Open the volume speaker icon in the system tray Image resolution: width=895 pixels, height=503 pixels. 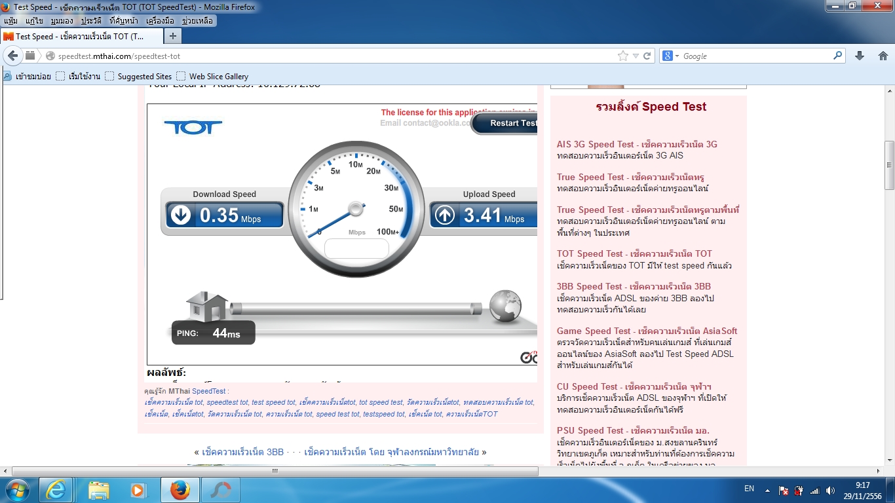pos(830,490)
